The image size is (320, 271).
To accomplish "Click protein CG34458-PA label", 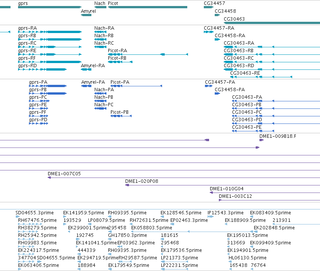I will [x=230, y=90].
